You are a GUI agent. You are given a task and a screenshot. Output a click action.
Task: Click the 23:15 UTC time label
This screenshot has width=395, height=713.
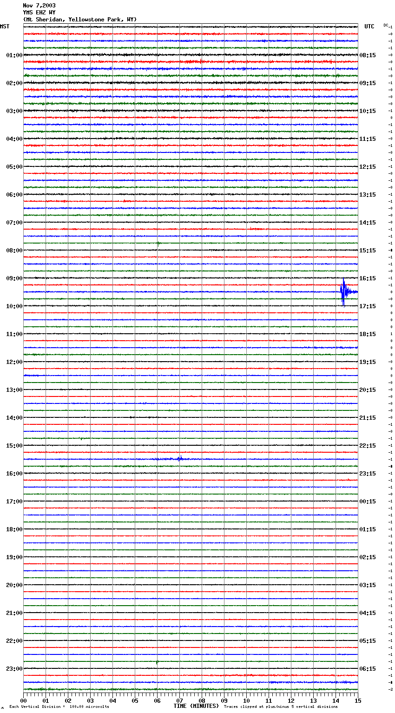coord(368,474)
